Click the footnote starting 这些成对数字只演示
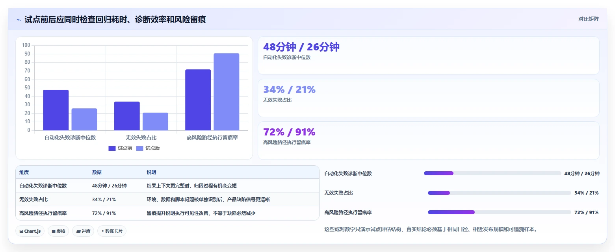This screenshot has width=615, height=252. (431, 229)
